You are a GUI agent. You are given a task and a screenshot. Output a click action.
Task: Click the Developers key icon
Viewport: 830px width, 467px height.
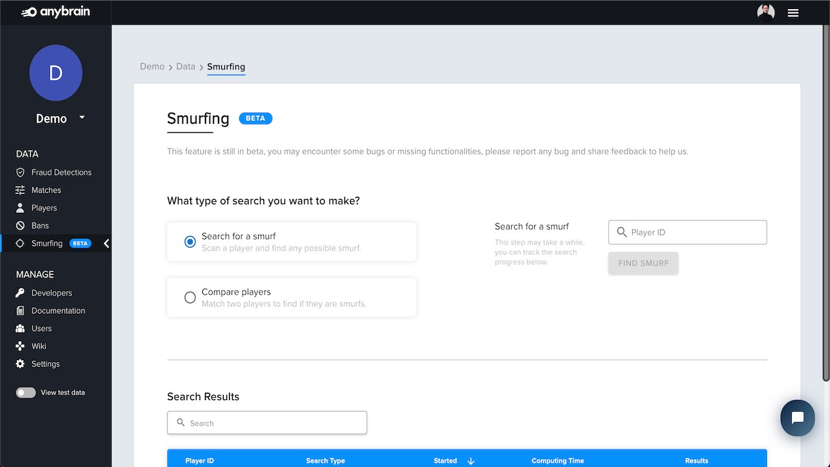pos(20,293)
